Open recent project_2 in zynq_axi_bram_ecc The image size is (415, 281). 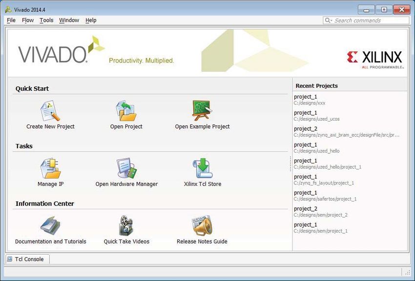(x=350, y=132)
